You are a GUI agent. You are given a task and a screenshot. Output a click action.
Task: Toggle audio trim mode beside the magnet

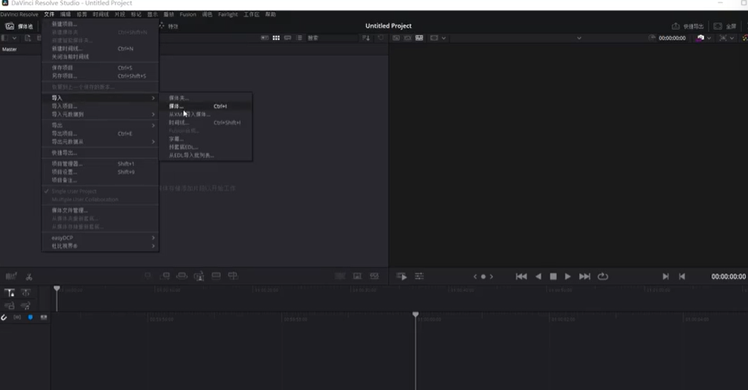coord(17,317)
